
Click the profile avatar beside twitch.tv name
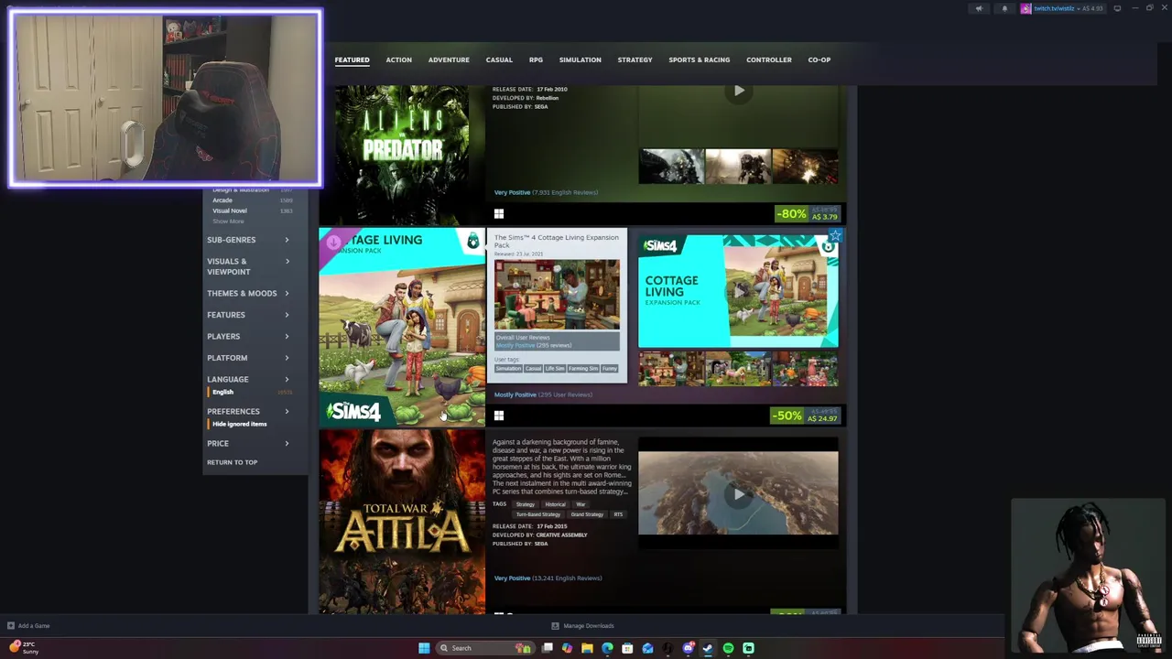1025,8
